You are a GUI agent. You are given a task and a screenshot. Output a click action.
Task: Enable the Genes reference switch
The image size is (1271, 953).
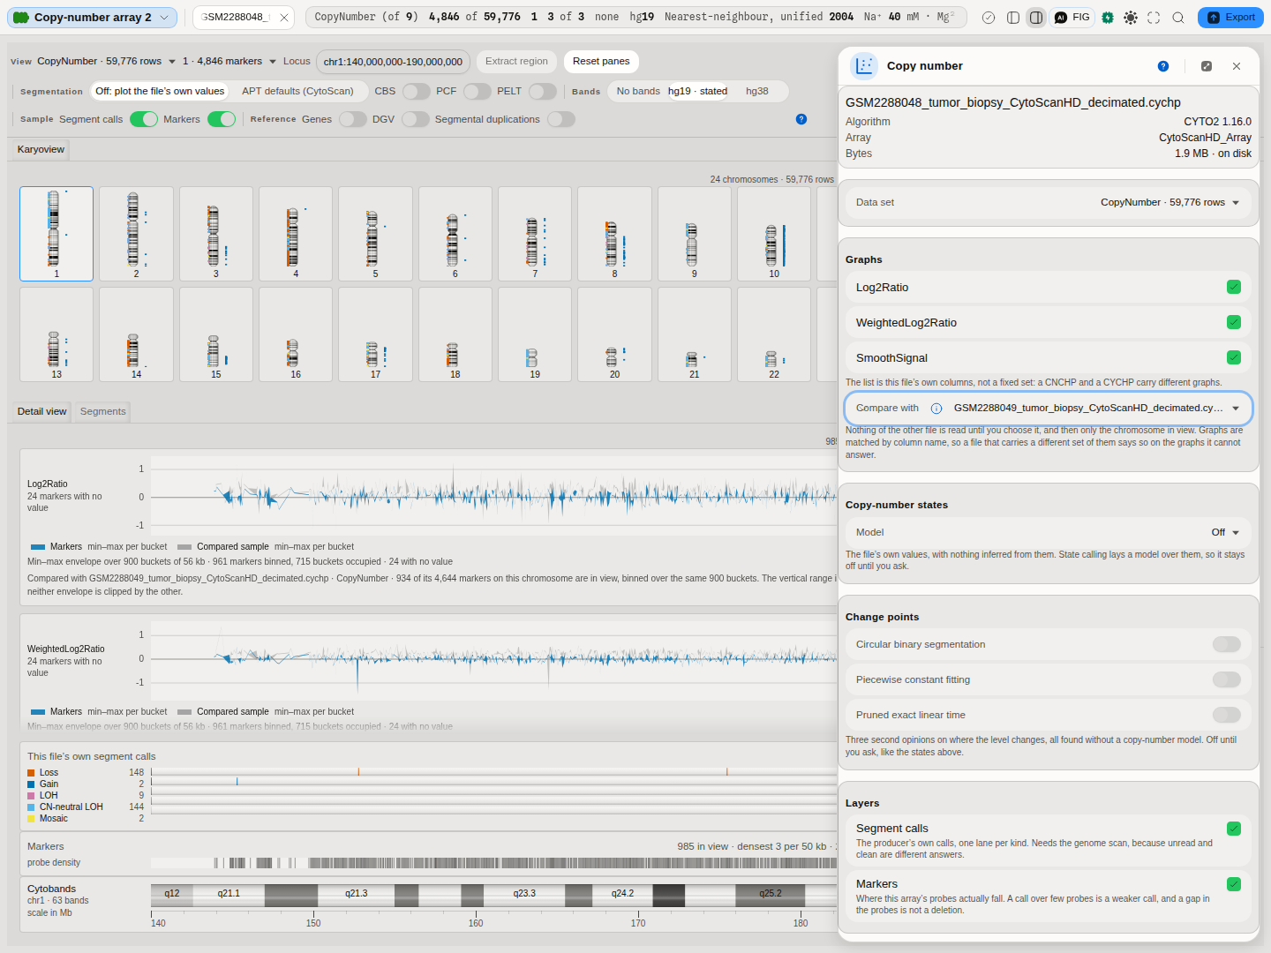click(x=353, y=119)
